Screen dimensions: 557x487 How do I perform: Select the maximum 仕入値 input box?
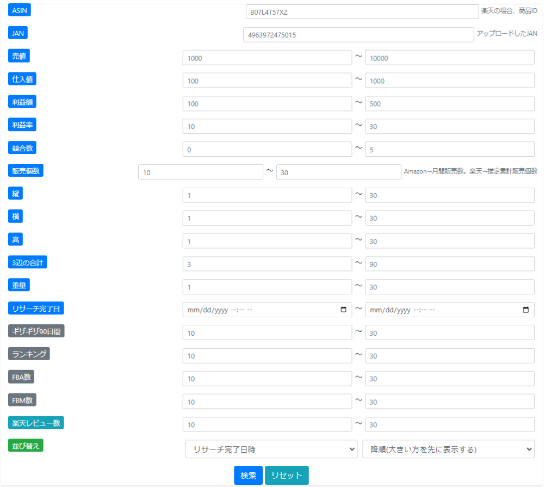click(x=449, y=81)
